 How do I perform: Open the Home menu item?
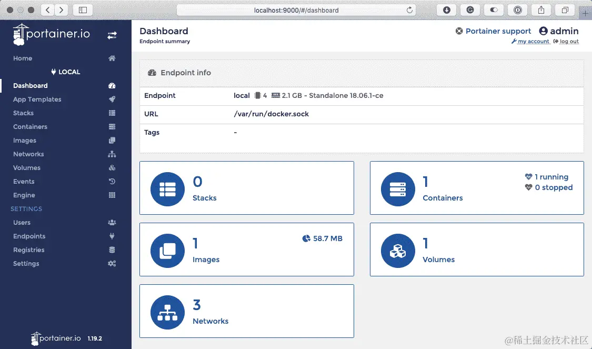[x=23, y=58]
